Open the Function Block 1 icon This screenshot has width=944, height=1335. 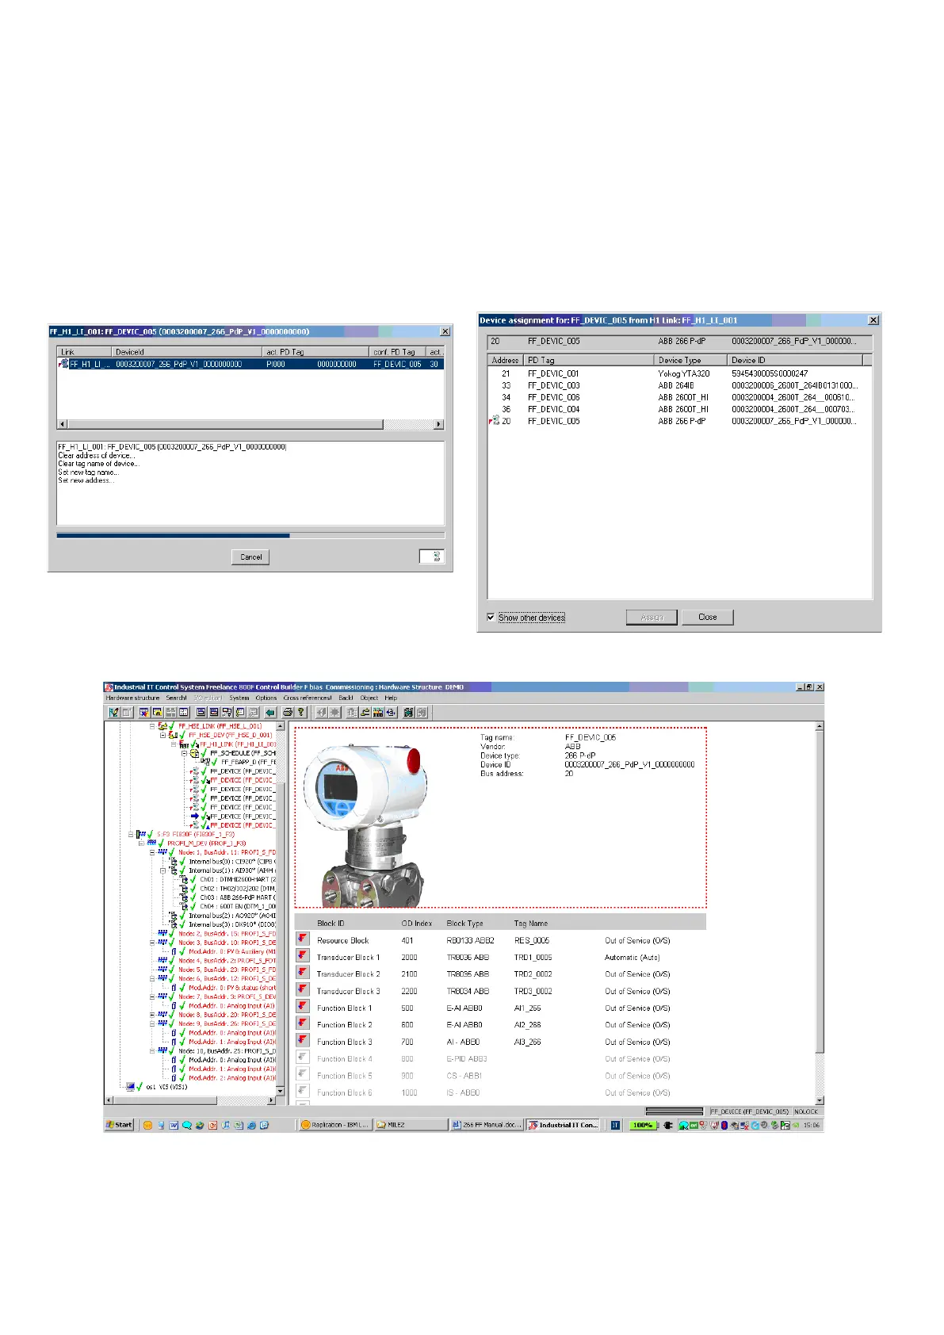point(303,1006)
